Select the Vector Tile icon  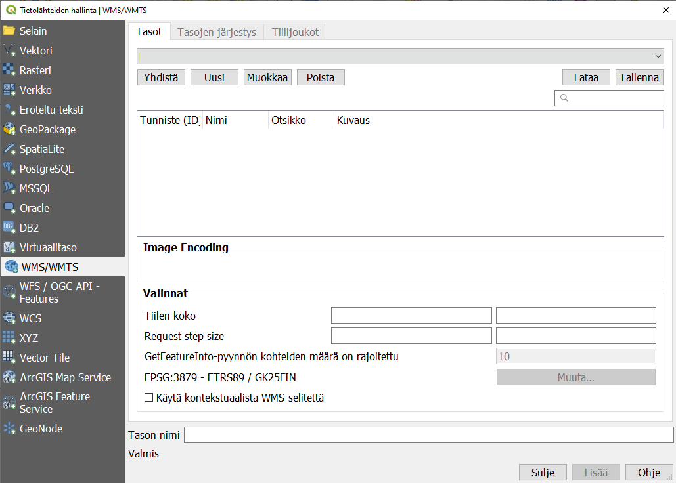9,358
